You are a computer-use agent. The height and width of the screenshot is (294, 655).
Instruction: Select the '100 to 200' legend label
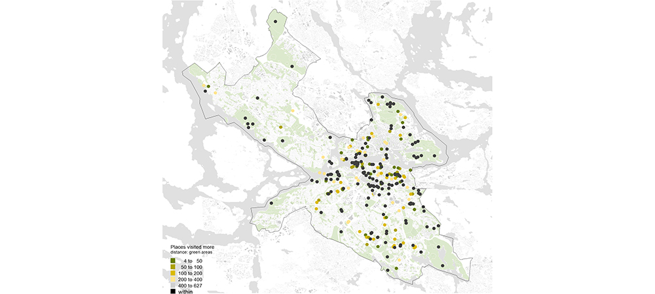pos(192,273)
